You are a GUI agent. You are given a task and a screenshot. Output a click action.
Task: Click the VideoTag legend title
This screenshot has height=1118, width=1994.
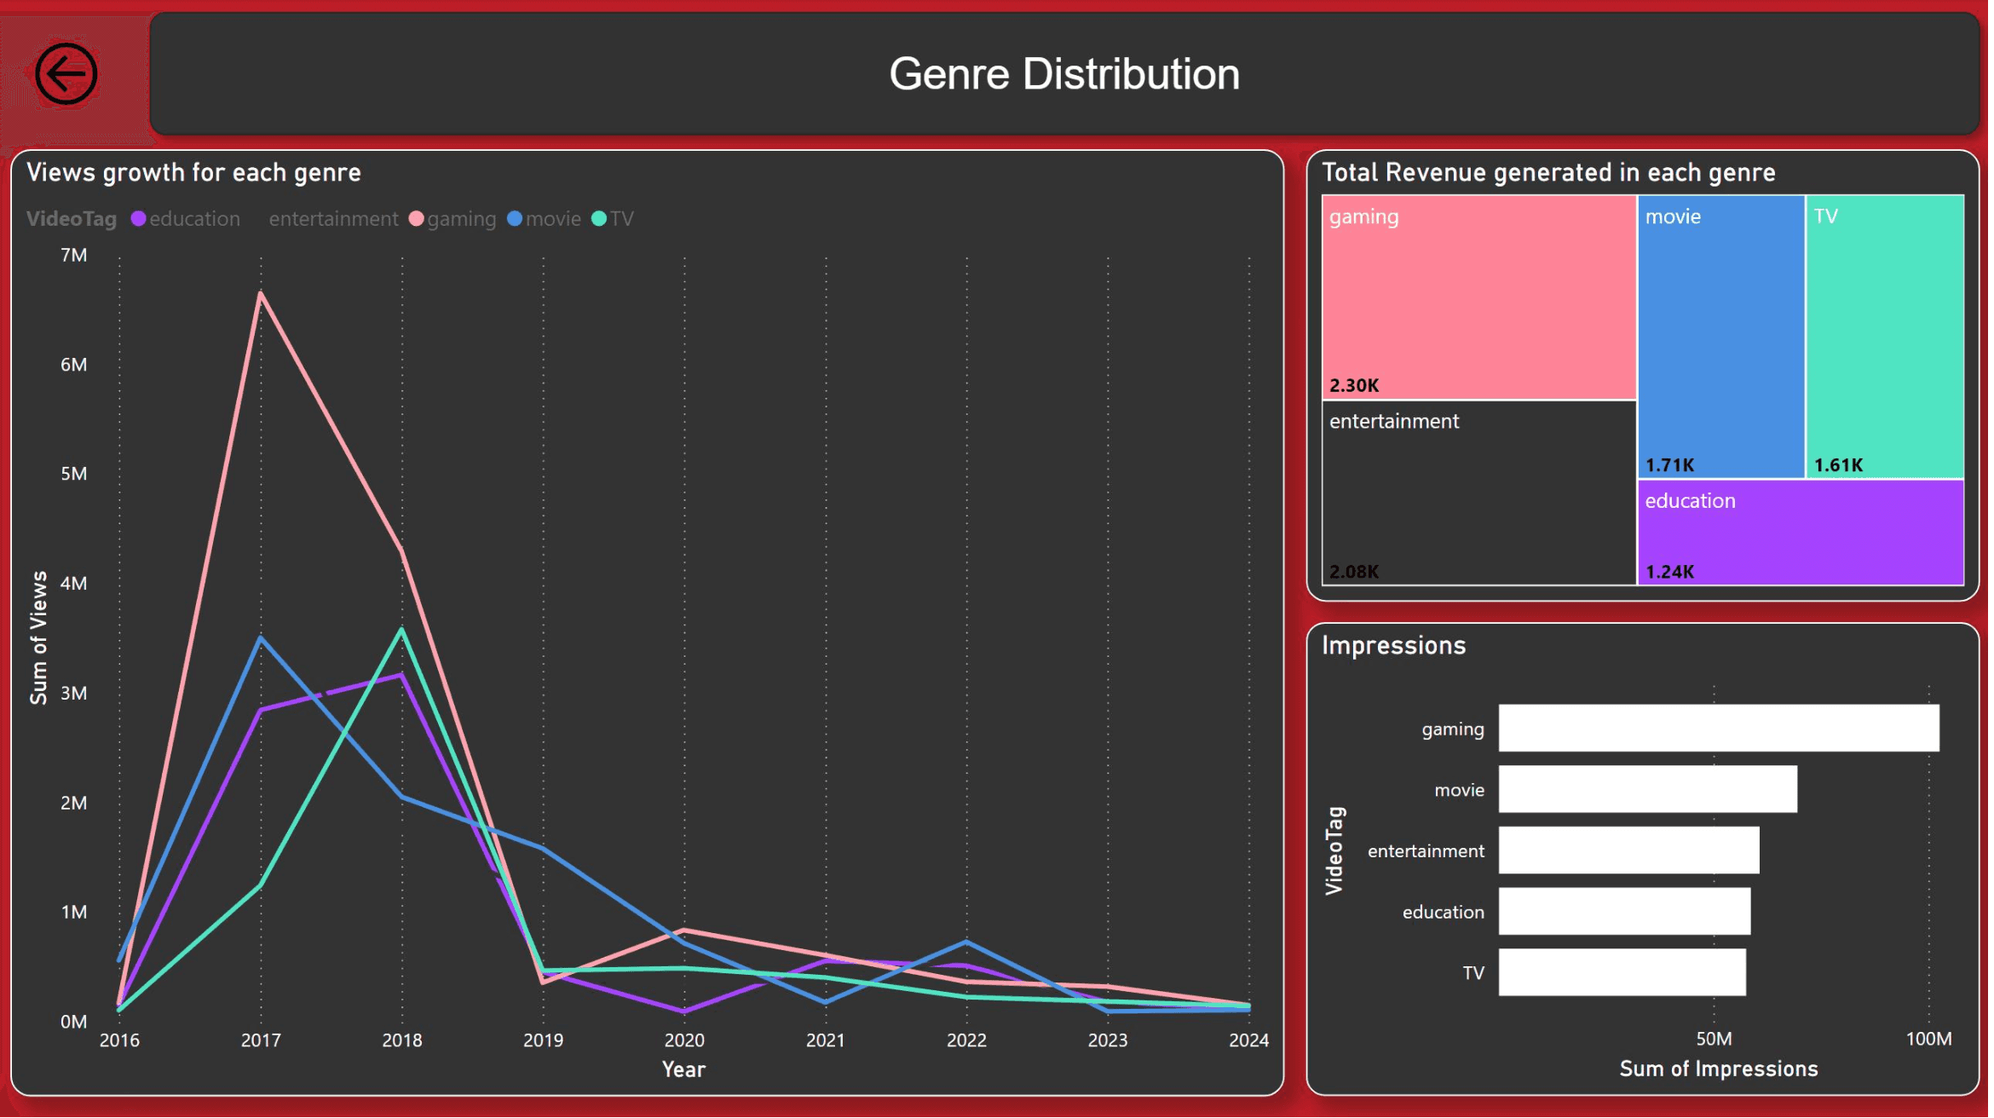pyautogui.click(x=72, y=219)
